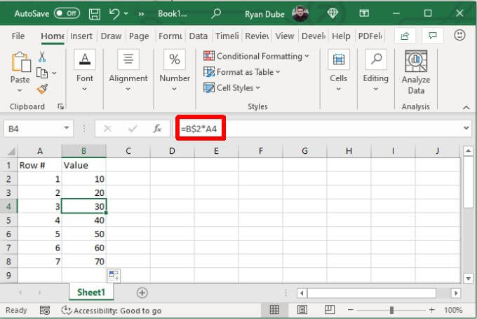Switch to the Developer tab

click(x=314, y=36)
